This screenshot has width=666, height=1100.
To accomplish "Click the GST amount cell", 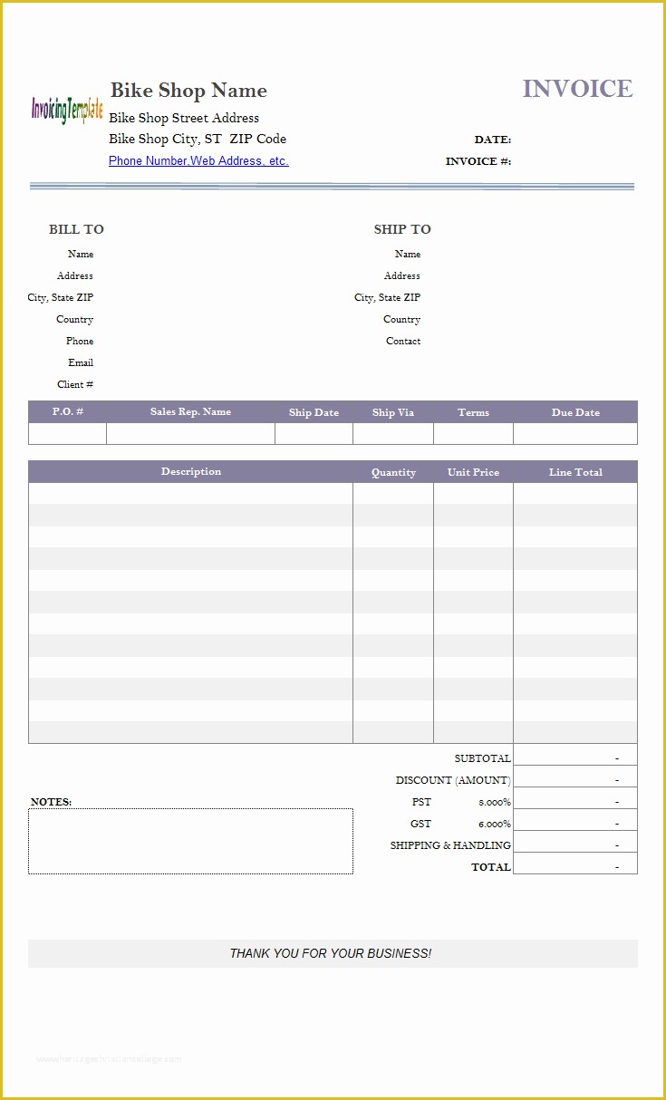I will click(575, 820).
